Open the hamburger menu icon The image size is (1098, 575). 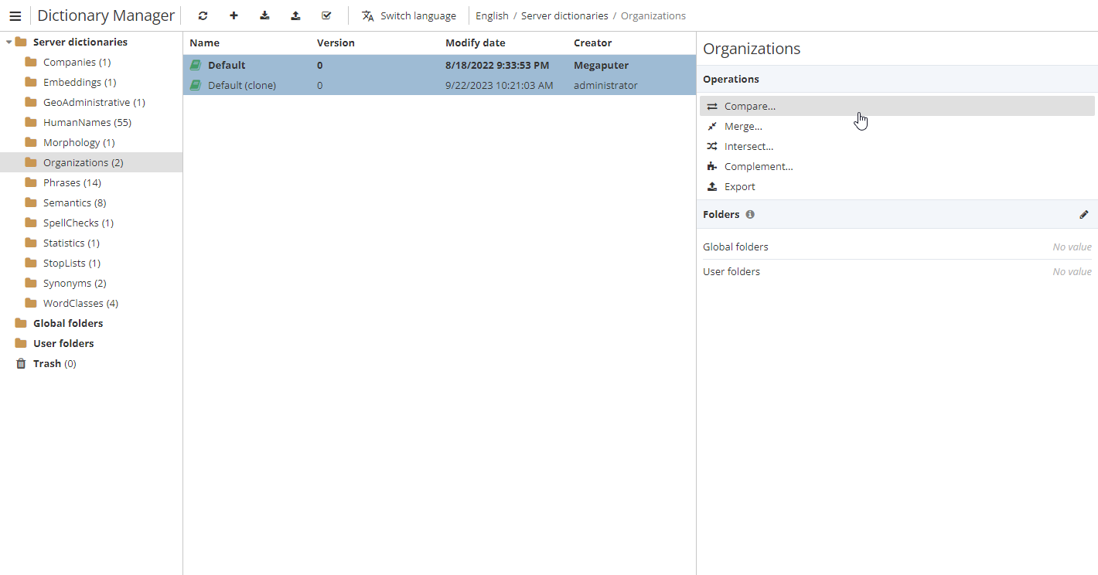pos(15,15)
